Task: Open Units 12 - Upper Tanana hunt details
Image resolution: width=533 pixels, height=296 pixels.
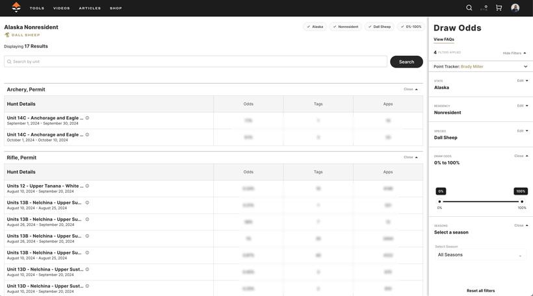Action: point(45,186)
